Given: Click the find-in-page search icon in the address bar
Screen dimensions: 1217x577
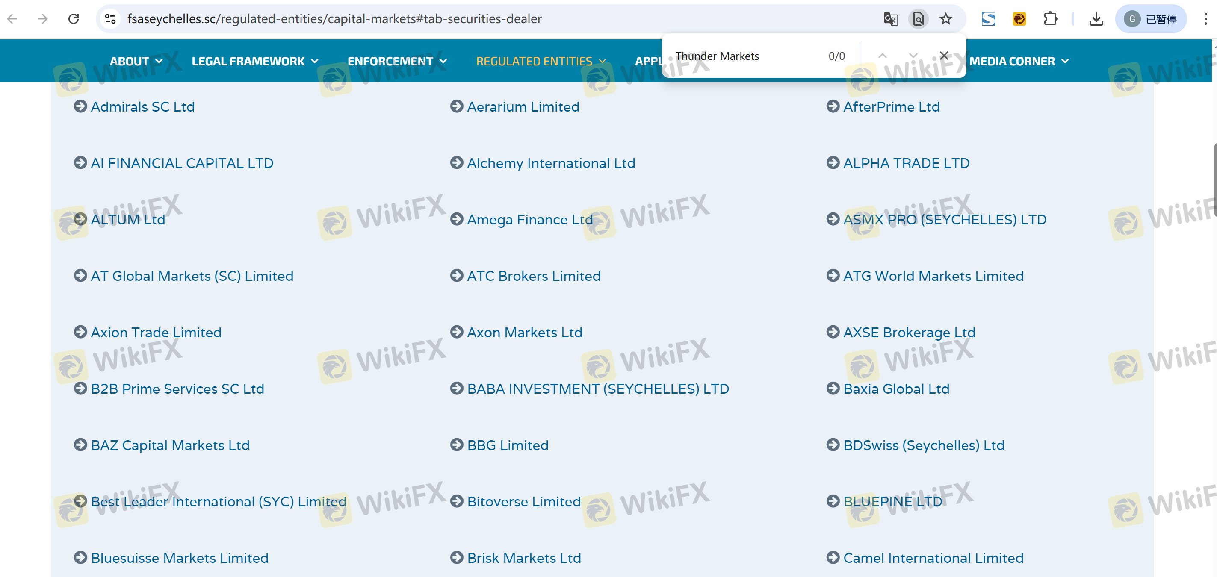Looking at the screenshot, I should (x=918, y=19).
